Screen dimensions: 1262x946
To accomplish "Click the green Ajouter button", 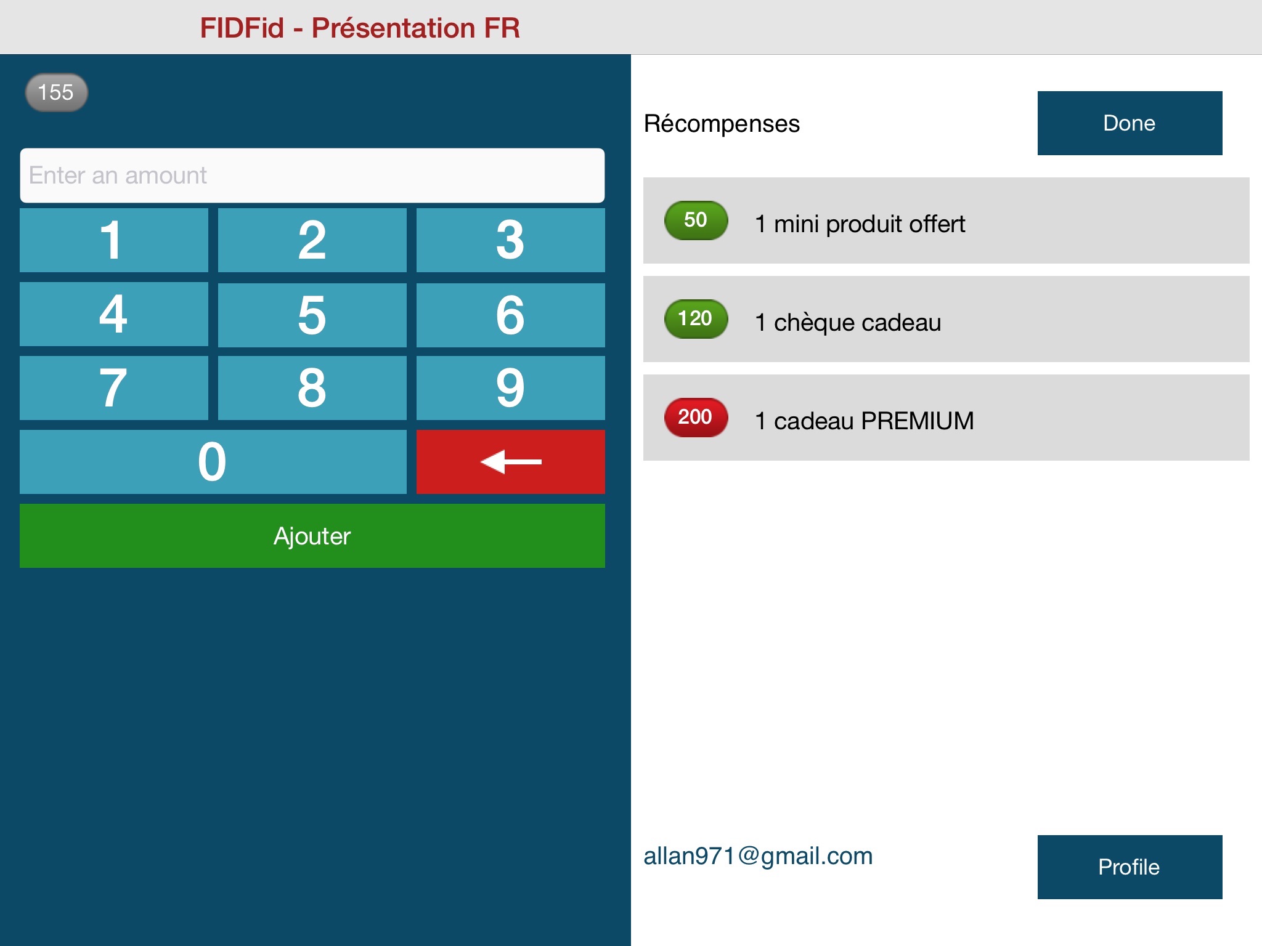I will pyautogui.click(x=313, y=536).
